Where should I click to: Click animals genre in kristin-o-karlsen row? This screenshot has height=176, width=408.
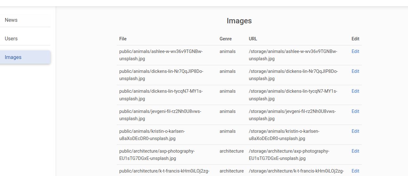click(228, 131)
